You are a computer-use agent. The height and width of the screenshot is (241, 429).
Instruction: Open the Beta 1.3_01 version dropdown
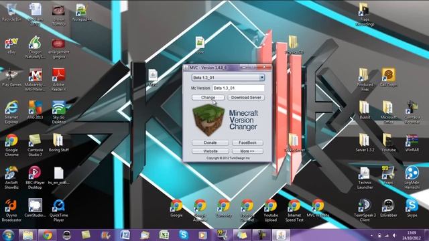[x=228, y=78]
